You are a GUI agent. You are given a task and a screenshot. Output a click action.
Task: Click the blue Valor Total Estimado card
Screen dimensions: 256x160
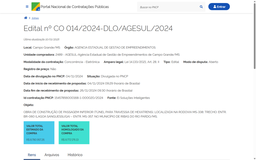[x=39, y=132]
